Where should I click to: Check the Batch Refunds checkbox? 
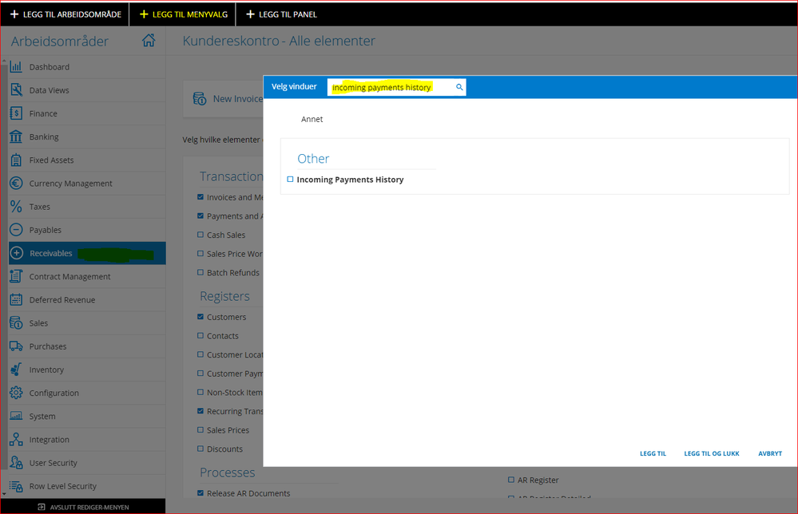[x=200, y=272]
